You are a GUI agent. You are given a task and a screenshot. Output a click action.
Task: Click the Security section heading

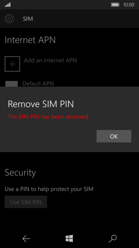(21, 173)
